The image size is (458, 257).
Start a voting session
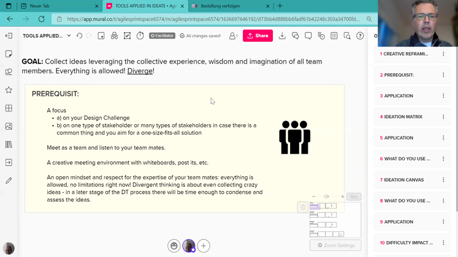point(127,35)
